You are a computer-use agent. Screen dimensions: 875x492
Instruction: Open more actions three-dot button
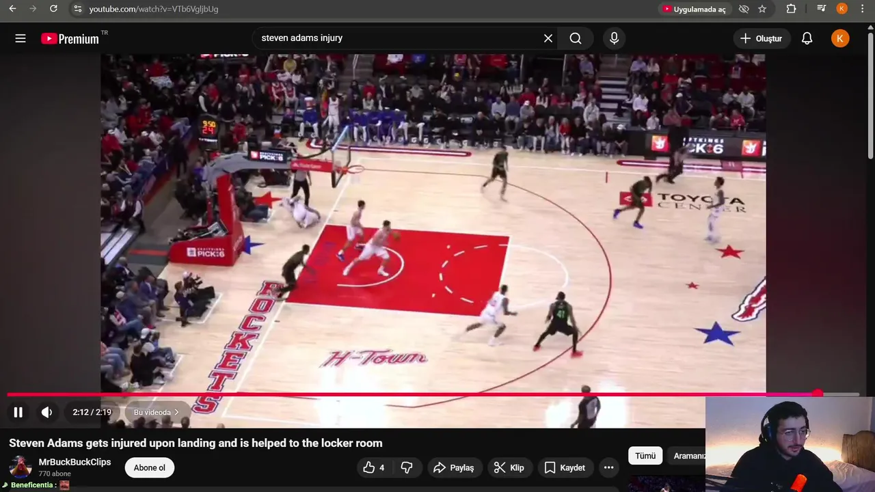point(608,467)
